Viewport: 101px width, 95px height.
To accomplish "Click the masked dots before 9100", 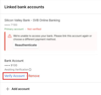I will pos(7,65).
